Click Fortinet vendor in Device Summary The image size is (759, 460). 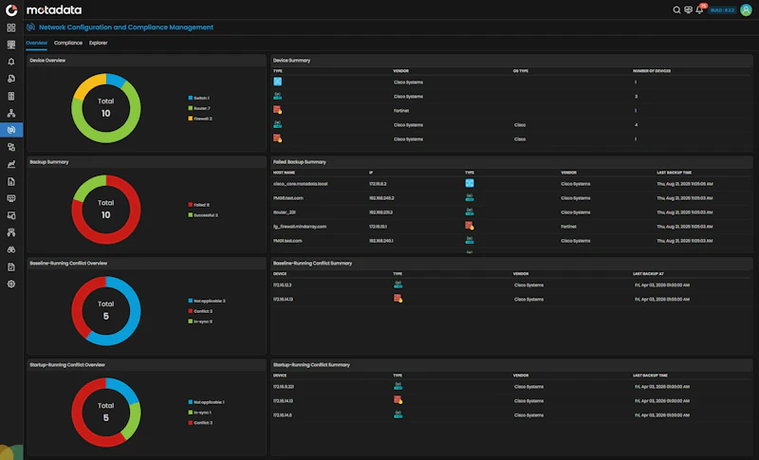(x=401, y=111)
